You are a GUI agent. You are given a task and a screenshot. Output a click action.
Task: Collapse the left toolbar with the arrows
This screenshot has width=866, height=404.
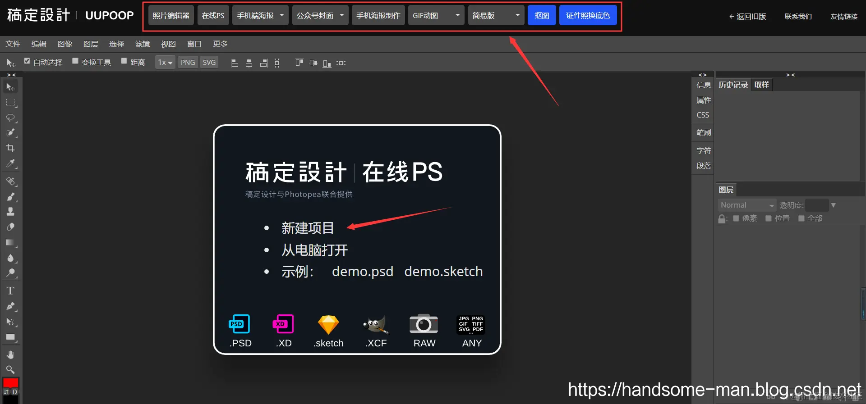11,75
